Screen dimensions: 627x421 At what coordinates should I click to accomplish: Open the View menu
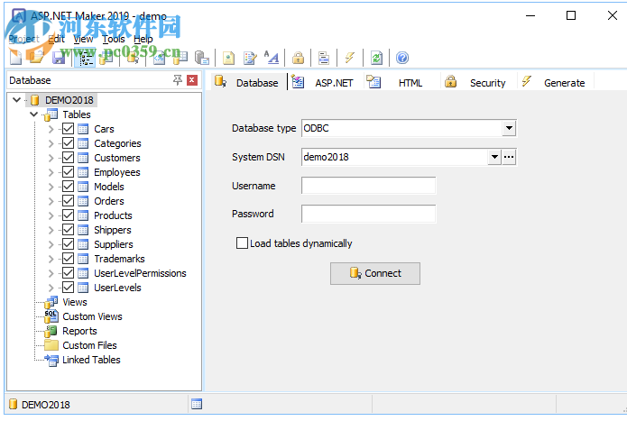[83, 39]
